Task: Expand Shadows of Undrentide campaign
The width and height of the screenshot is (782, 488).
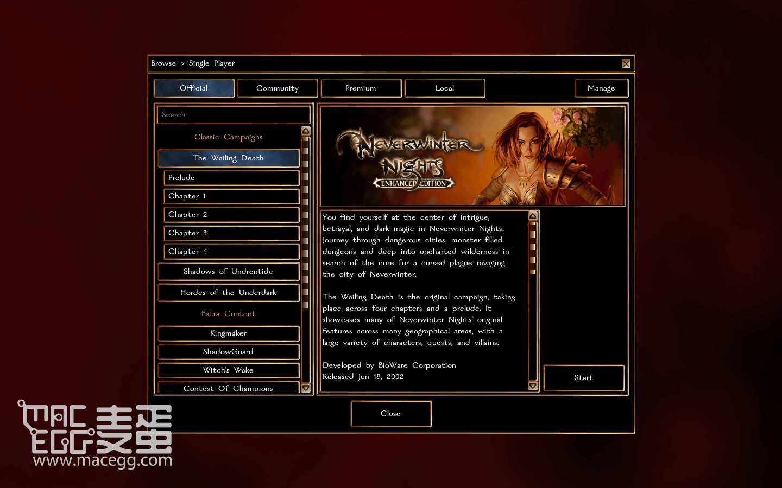Action: click(x=229, y=272)
